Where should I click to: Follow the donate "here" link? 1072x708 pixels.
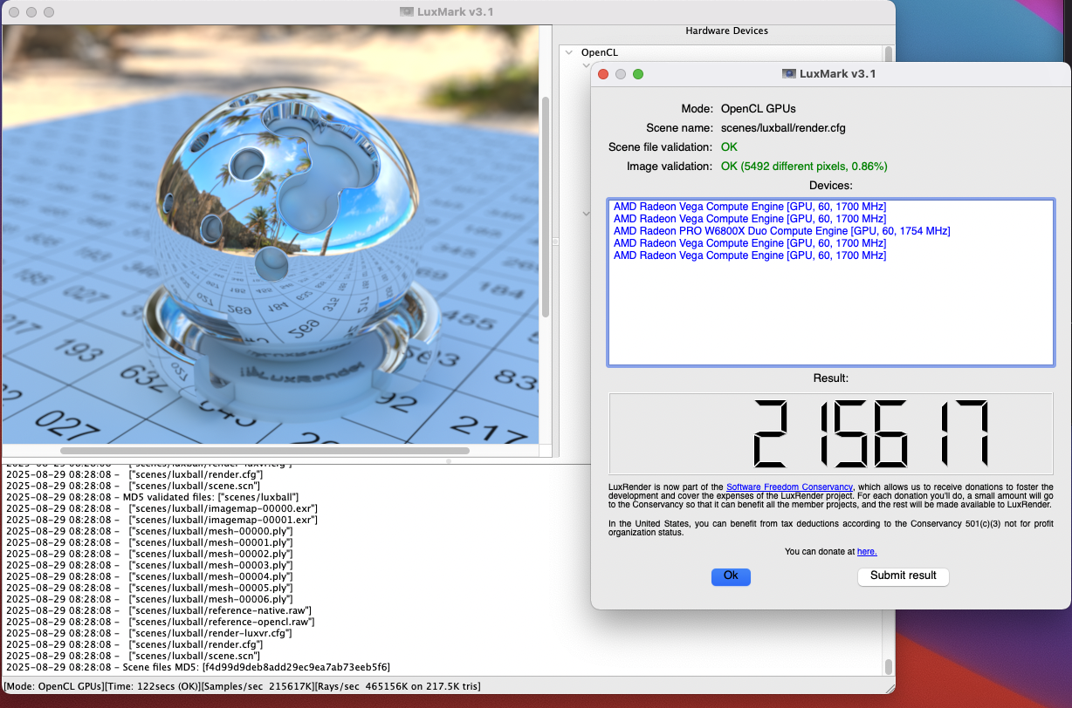click(x=866, y=552)
